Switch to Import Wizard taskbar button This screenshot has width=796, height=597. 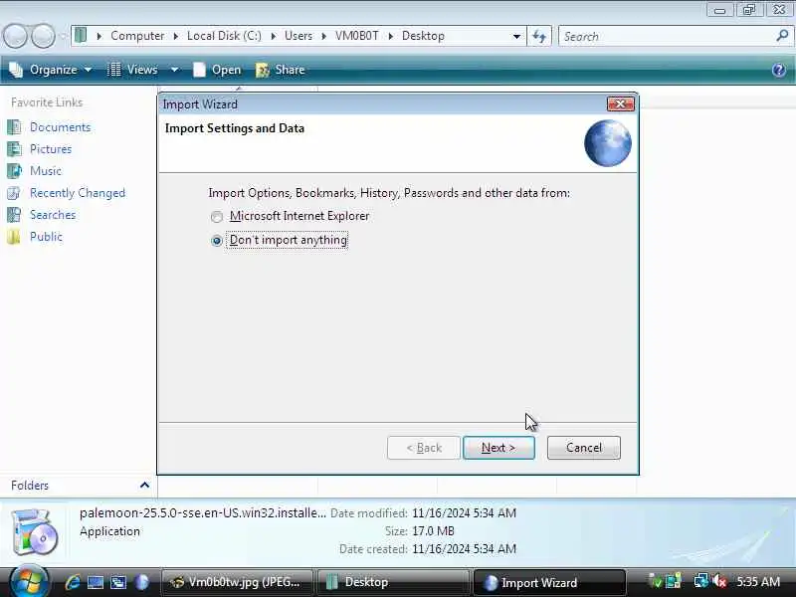pyautogui.click(x=549, y=582)
